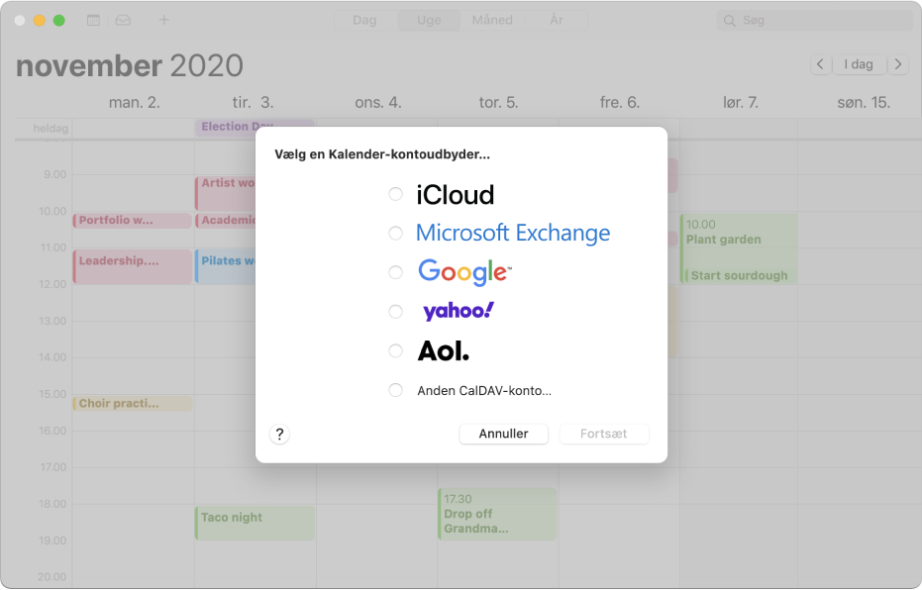Select the iCloud radio button
Screen dimensions: 922x590
click(x=396, y=194)
